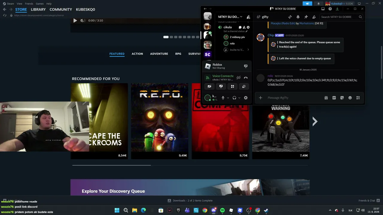Open Content Warning game card
The height and width of the screenshot is (215, 383).
click(281, 132)
